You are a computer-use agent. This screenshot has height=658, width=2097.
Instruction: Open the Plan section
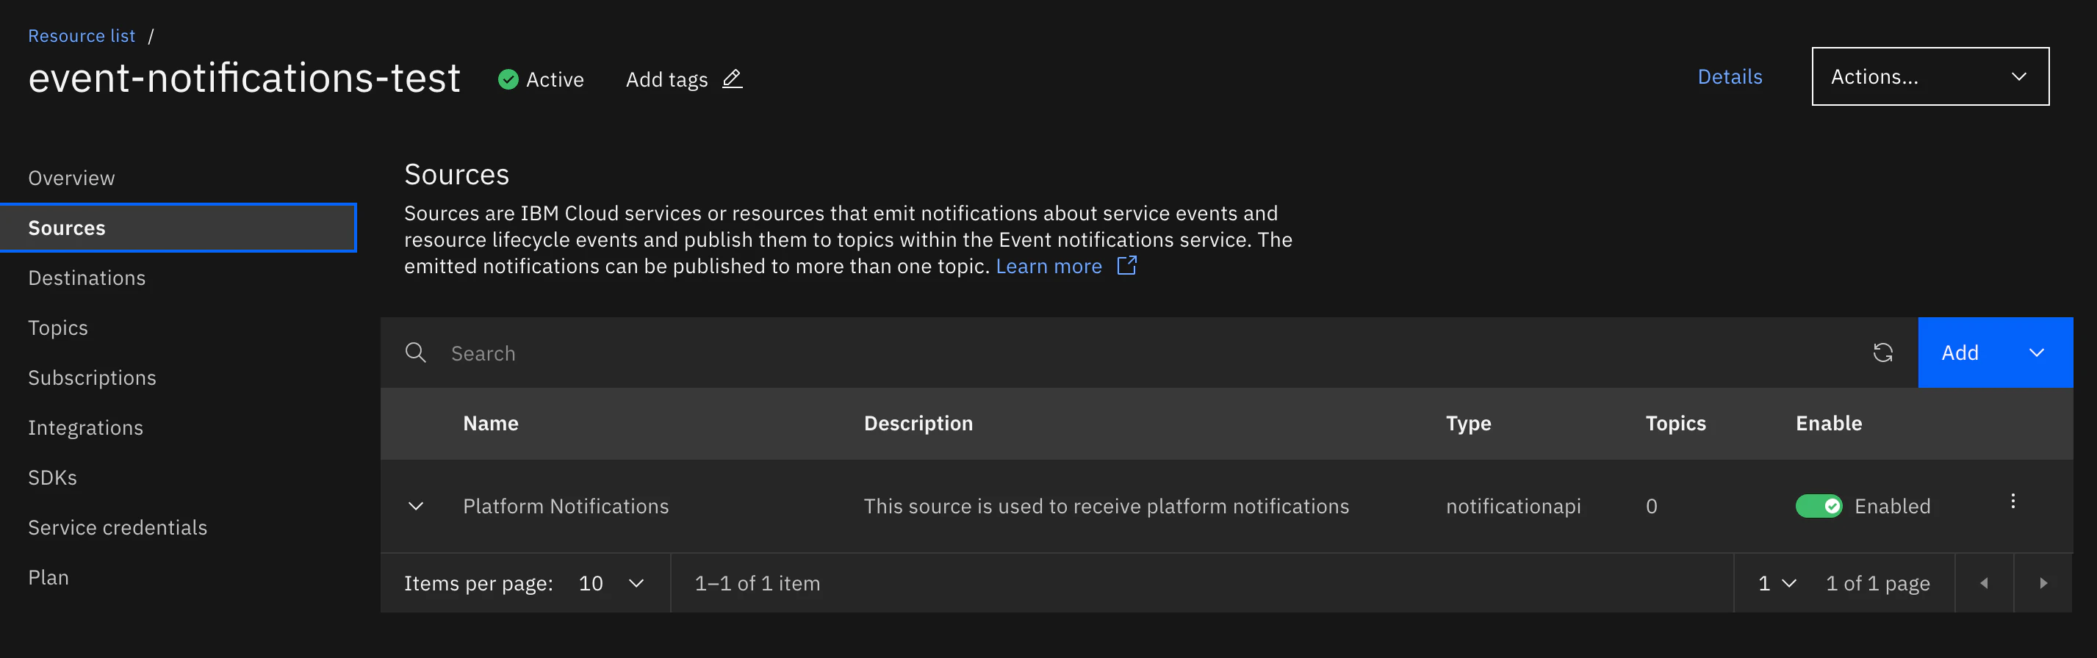coord(48,577)
